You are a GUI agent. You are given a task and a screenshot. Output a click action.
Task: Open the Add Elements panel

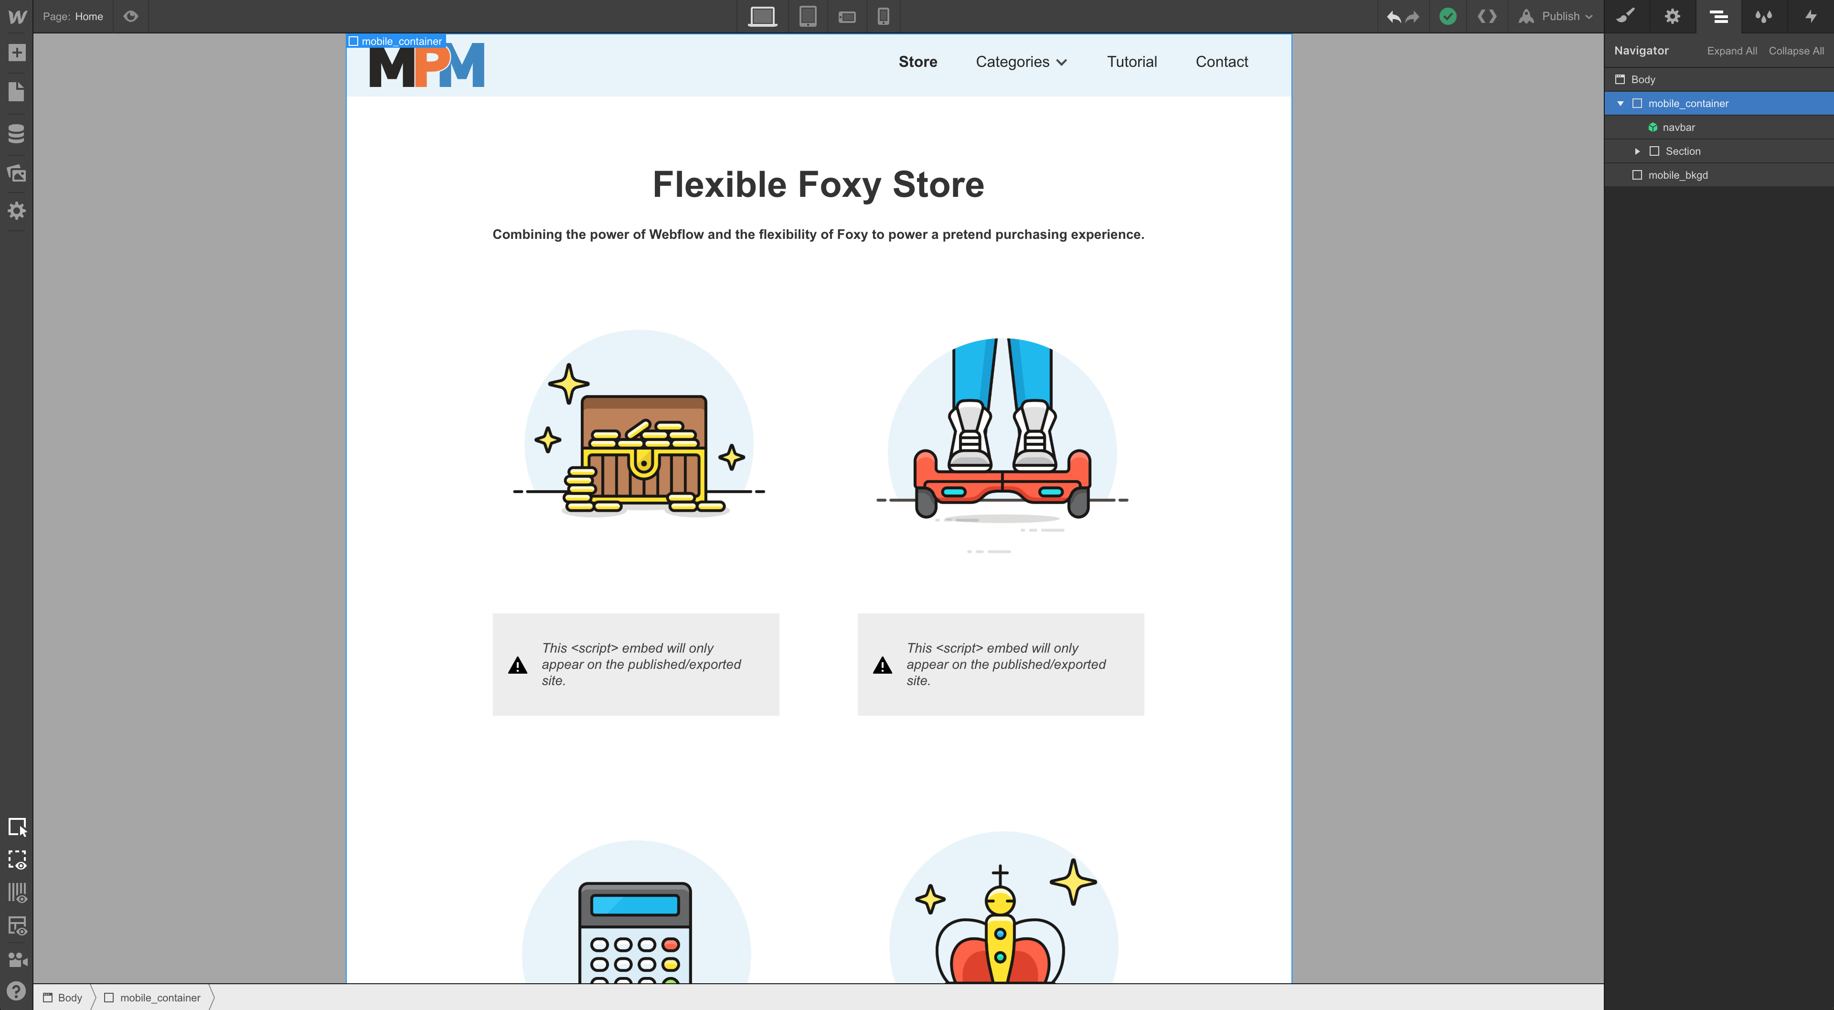pyautogui.click(x=16, y=53)
